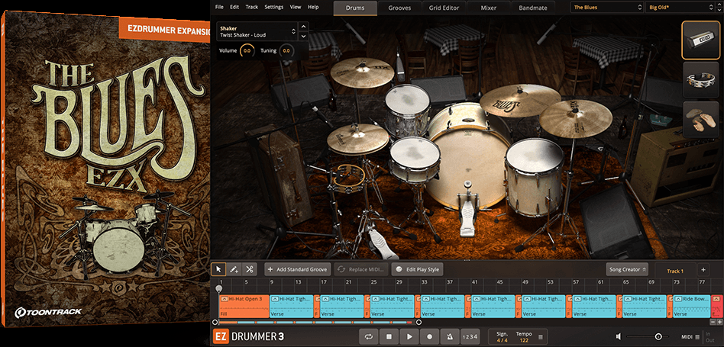
Task: Open the View menu
Action: coord(296,7)
